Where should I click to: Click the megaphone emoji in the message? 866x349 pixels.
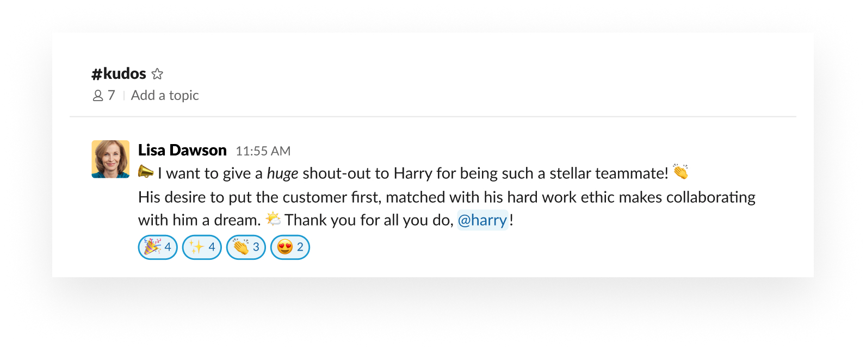(145, 173)
